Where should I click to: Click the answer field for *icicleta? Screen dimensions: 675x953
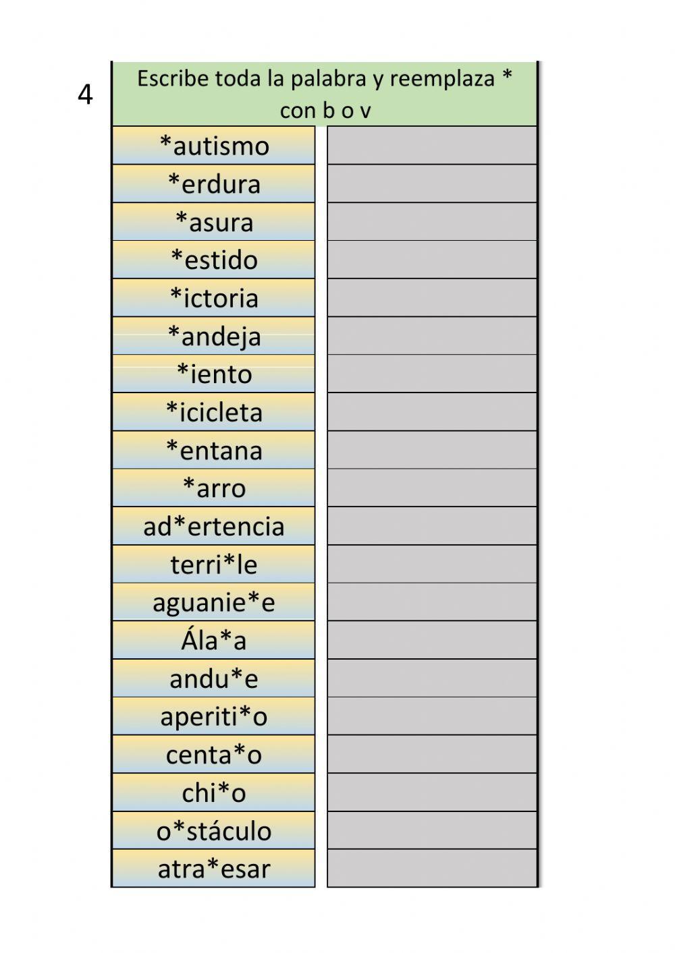432,411
